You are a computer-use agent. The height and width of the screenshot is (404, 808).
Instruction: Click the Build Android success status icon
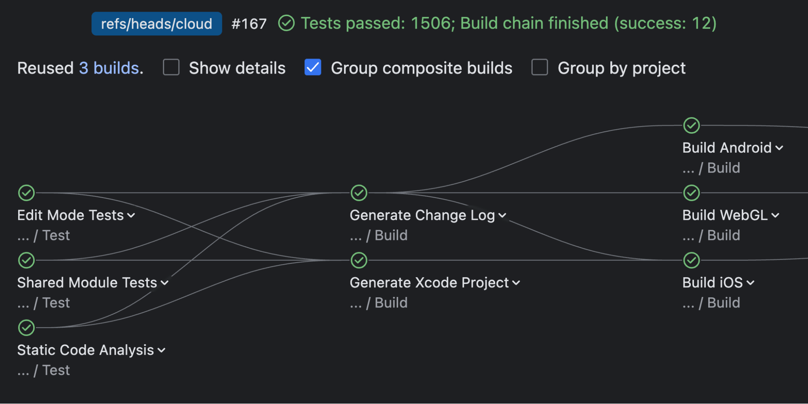tap(692, 126)
